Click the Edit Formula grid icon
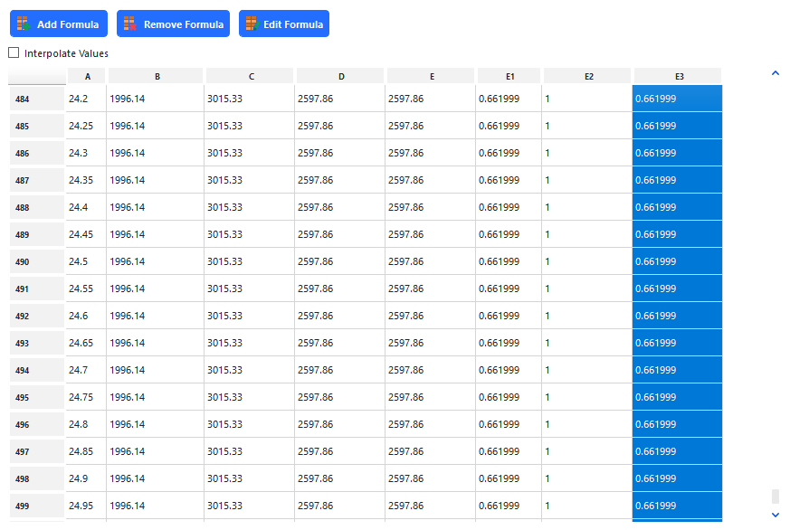790x530 pixels. pos(251,24)
